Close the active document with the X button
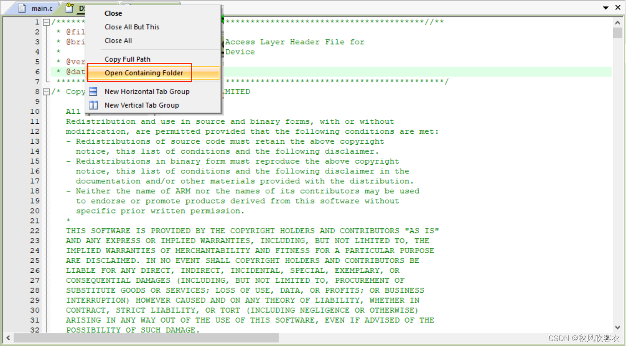This screenshot has width=626, height=346. tap(618, 7)
